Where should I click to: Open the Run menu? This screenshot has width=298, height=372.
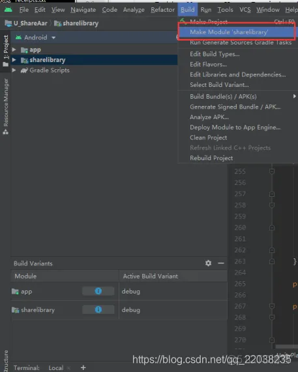pos(206,10)
